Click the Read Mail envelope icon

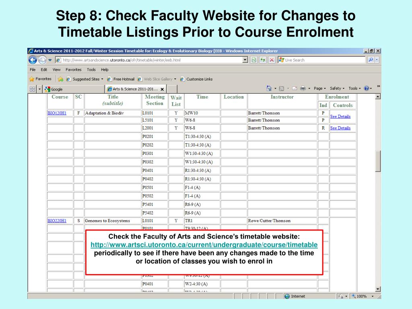click(x=295, y=89)
